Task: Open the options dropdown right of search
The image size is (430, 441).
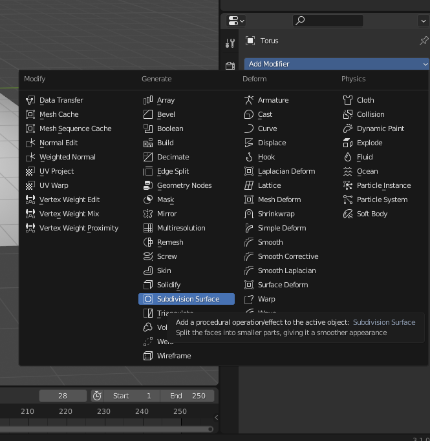Action: [423, 21]
